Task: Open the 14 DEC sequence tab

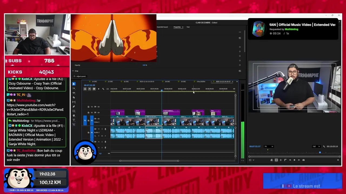Action: pos(94,81)
